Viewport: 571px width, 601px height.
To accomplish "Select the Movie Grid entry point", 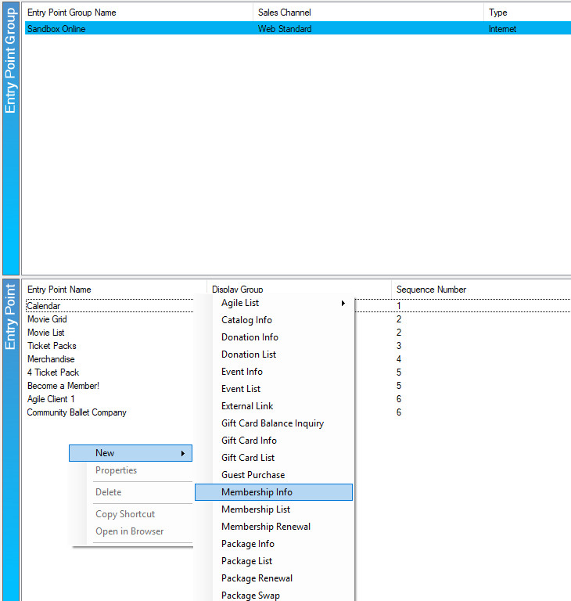I will pyautogui.click(x=47, y=319).
